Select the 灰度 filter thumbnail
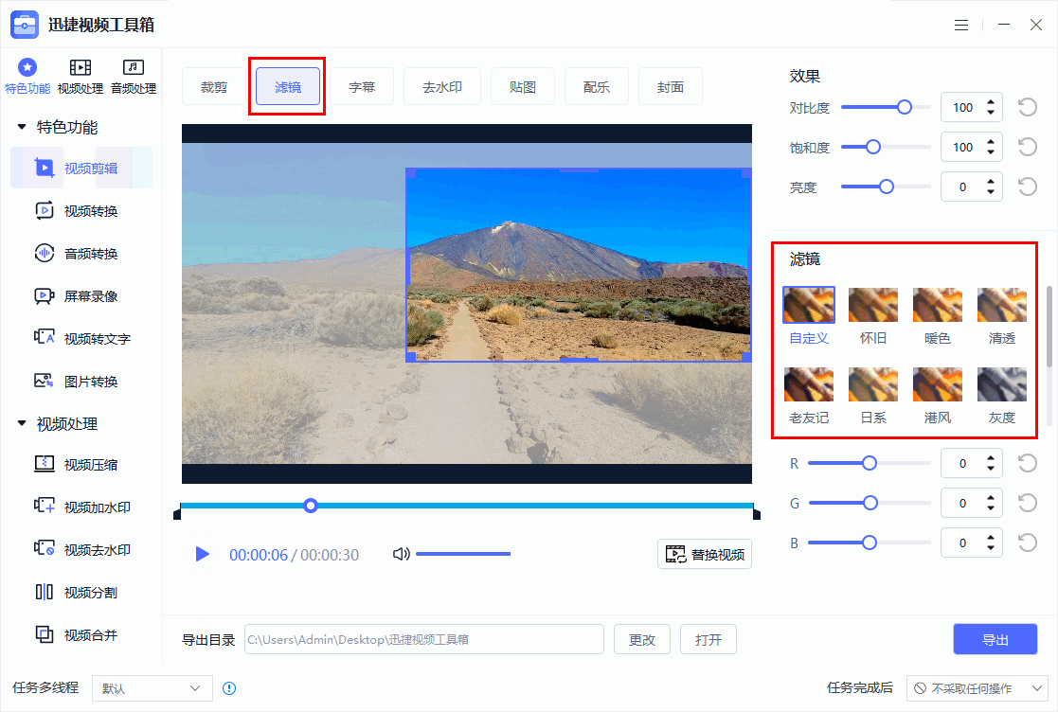1058x712 pixels. point(1002,384)
